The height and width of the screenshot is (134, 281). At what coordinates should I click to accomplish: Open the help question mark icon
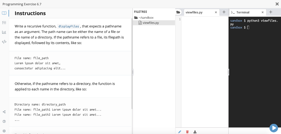4,121
